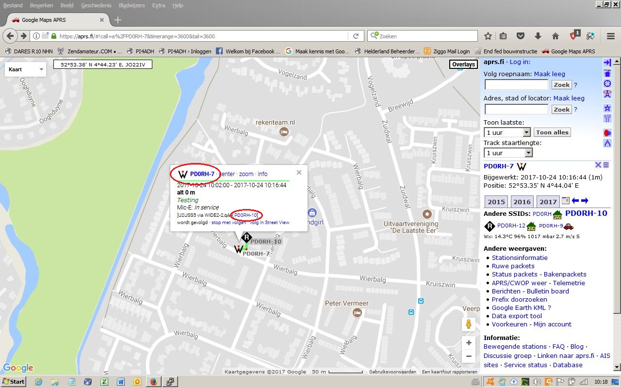The image size is (621, 388).
Task: Click the Log in link
Action: 520,62
